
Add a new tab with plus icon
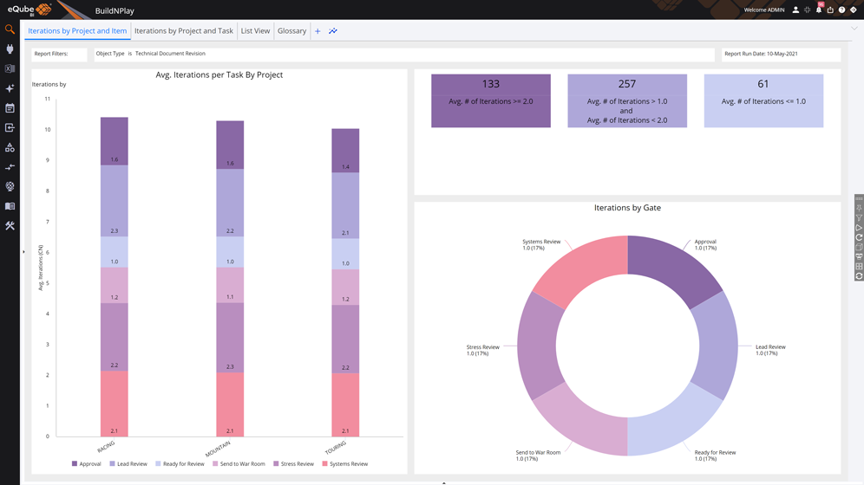(x=317, y=31)
